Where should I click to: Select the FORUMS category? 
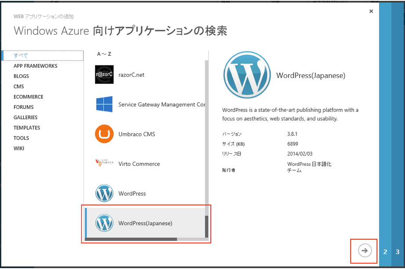(24, 107)
